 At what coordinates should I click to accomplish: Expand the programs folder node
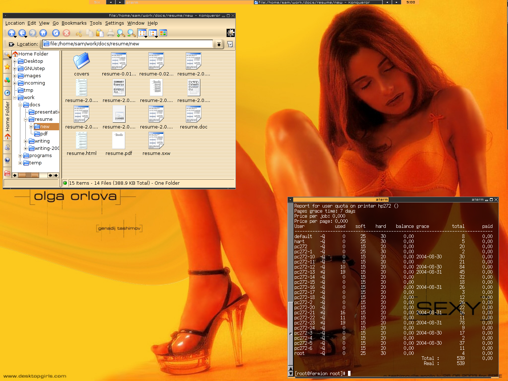[20, 156]
